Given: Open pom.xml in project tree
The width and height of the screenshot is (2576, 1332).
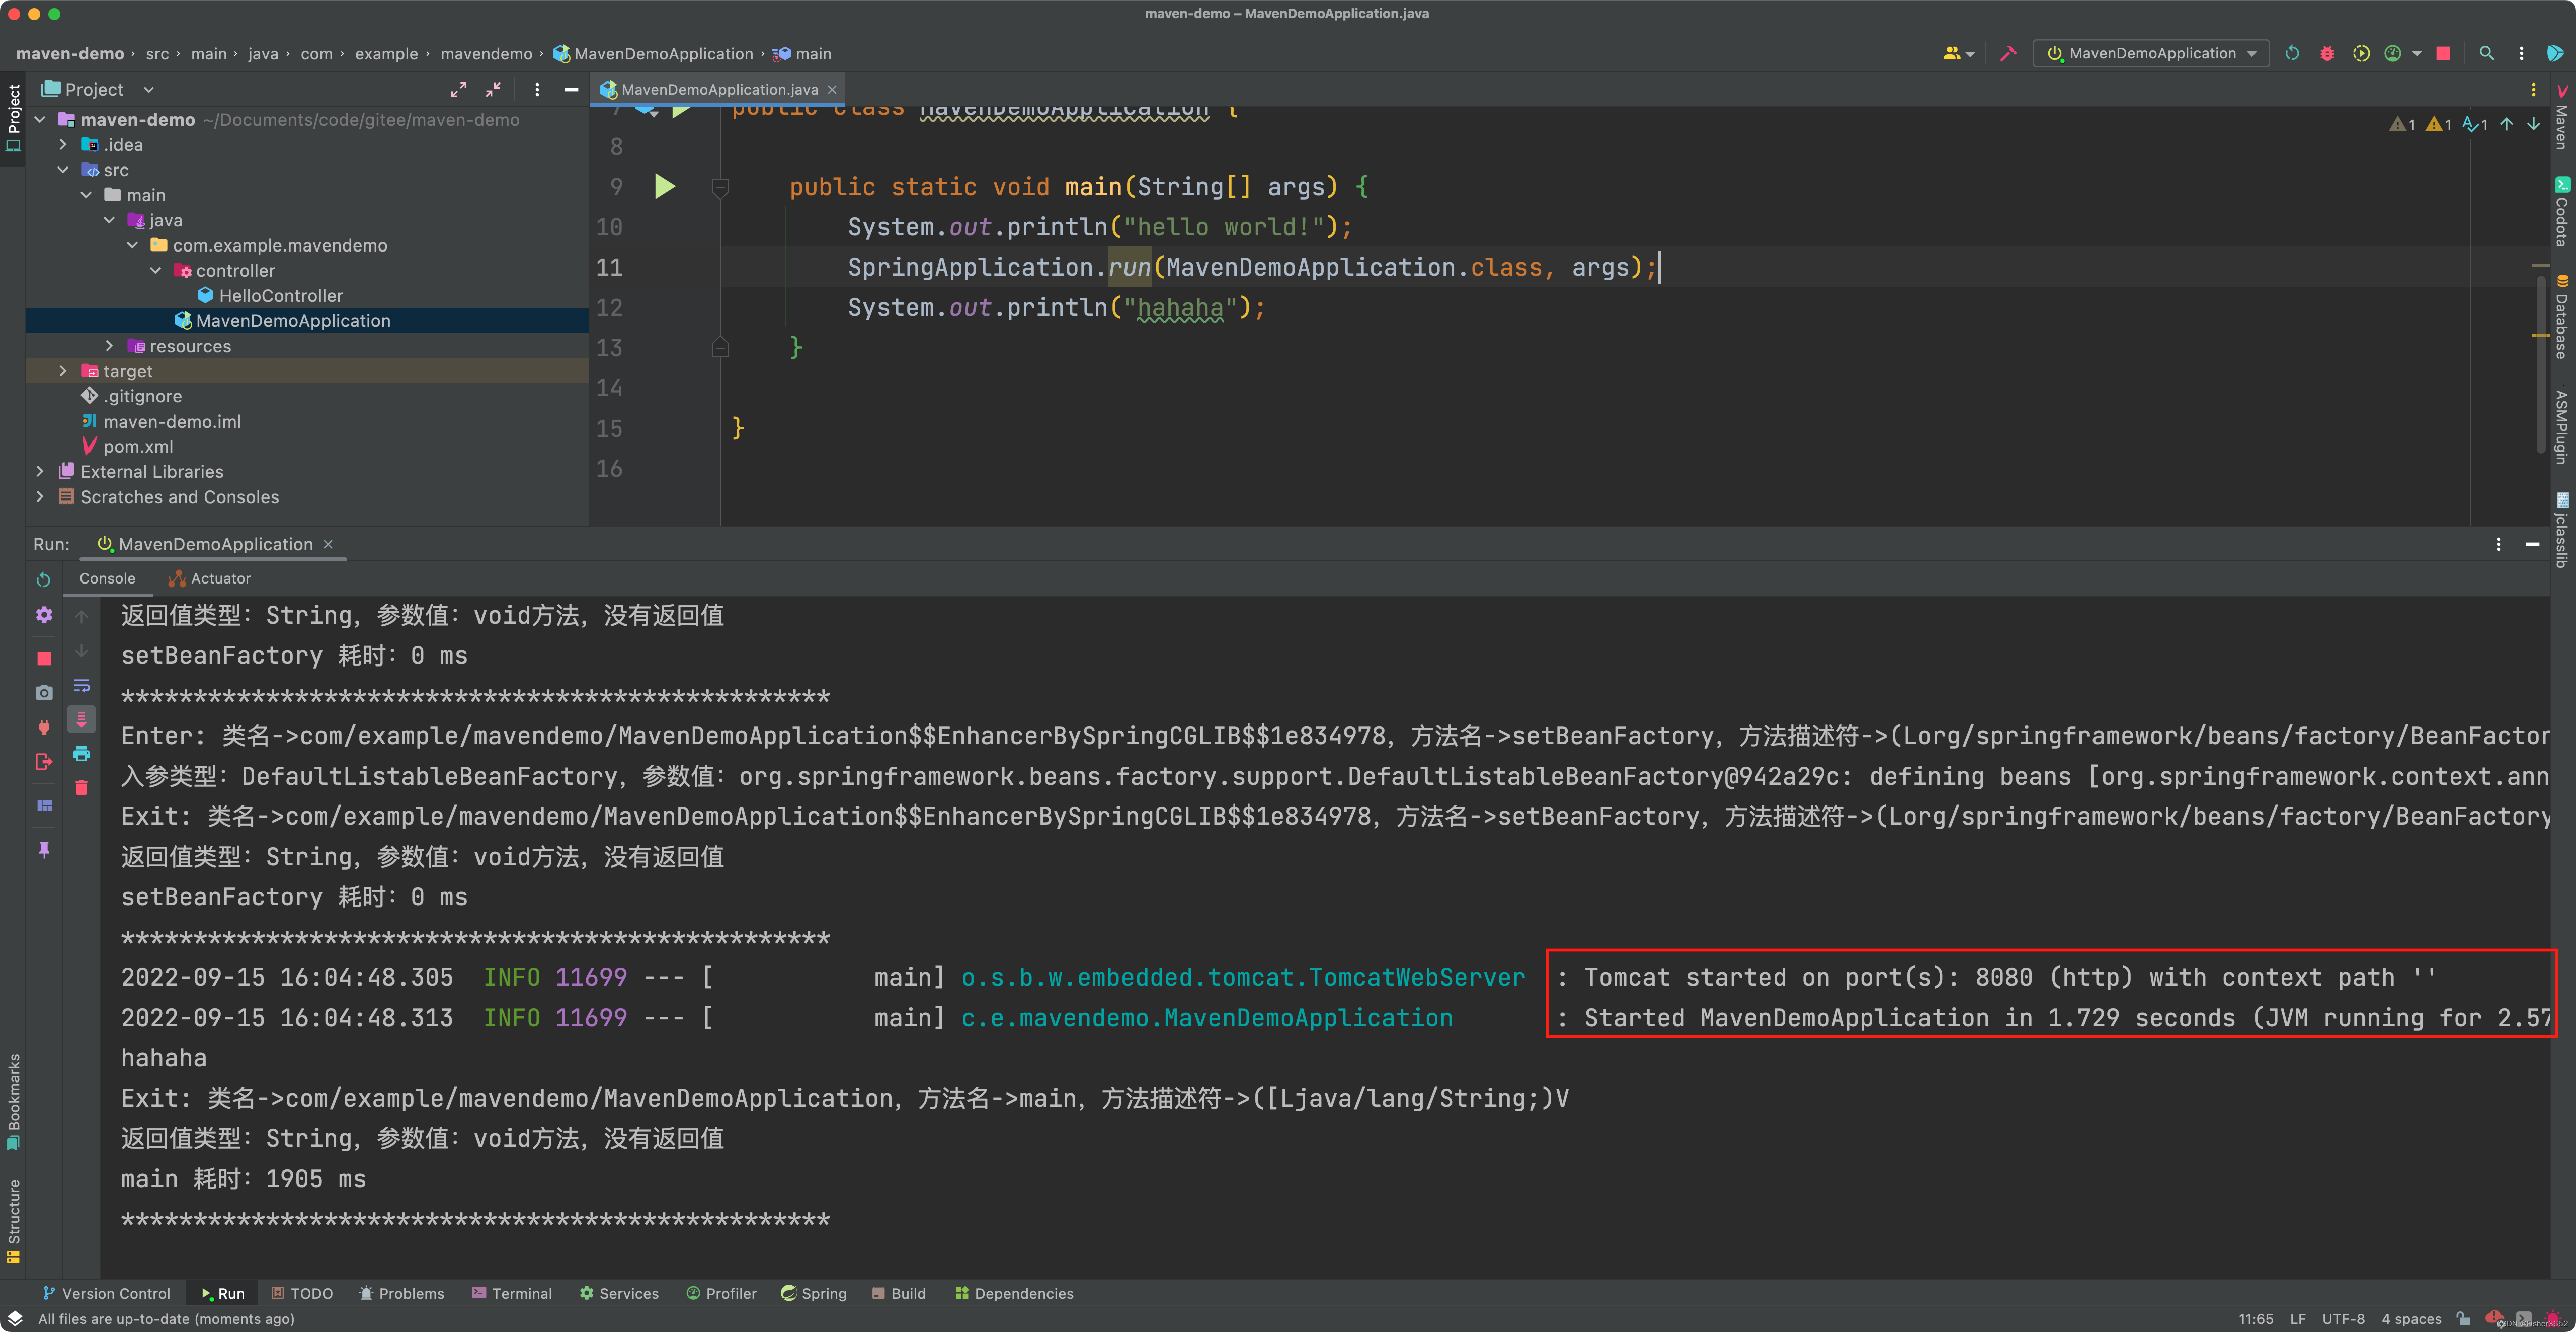Looking at the screenshot, I should point(138,447).
